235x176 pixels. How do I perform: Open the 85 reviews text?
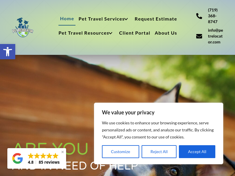(49, 162)
